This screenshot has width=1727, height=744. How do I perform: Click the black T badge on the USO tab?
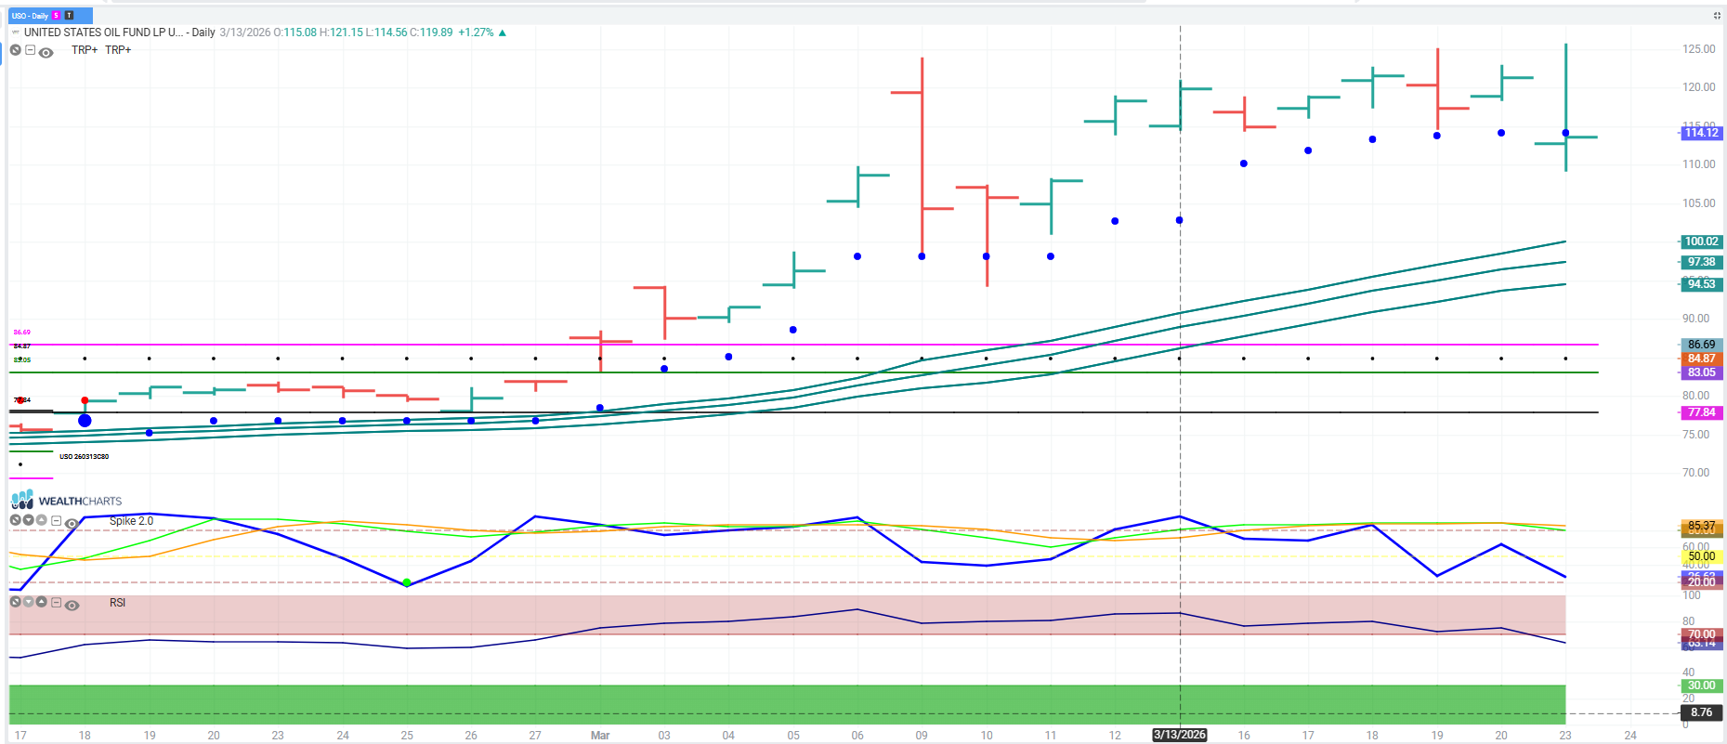pos(69,16)
